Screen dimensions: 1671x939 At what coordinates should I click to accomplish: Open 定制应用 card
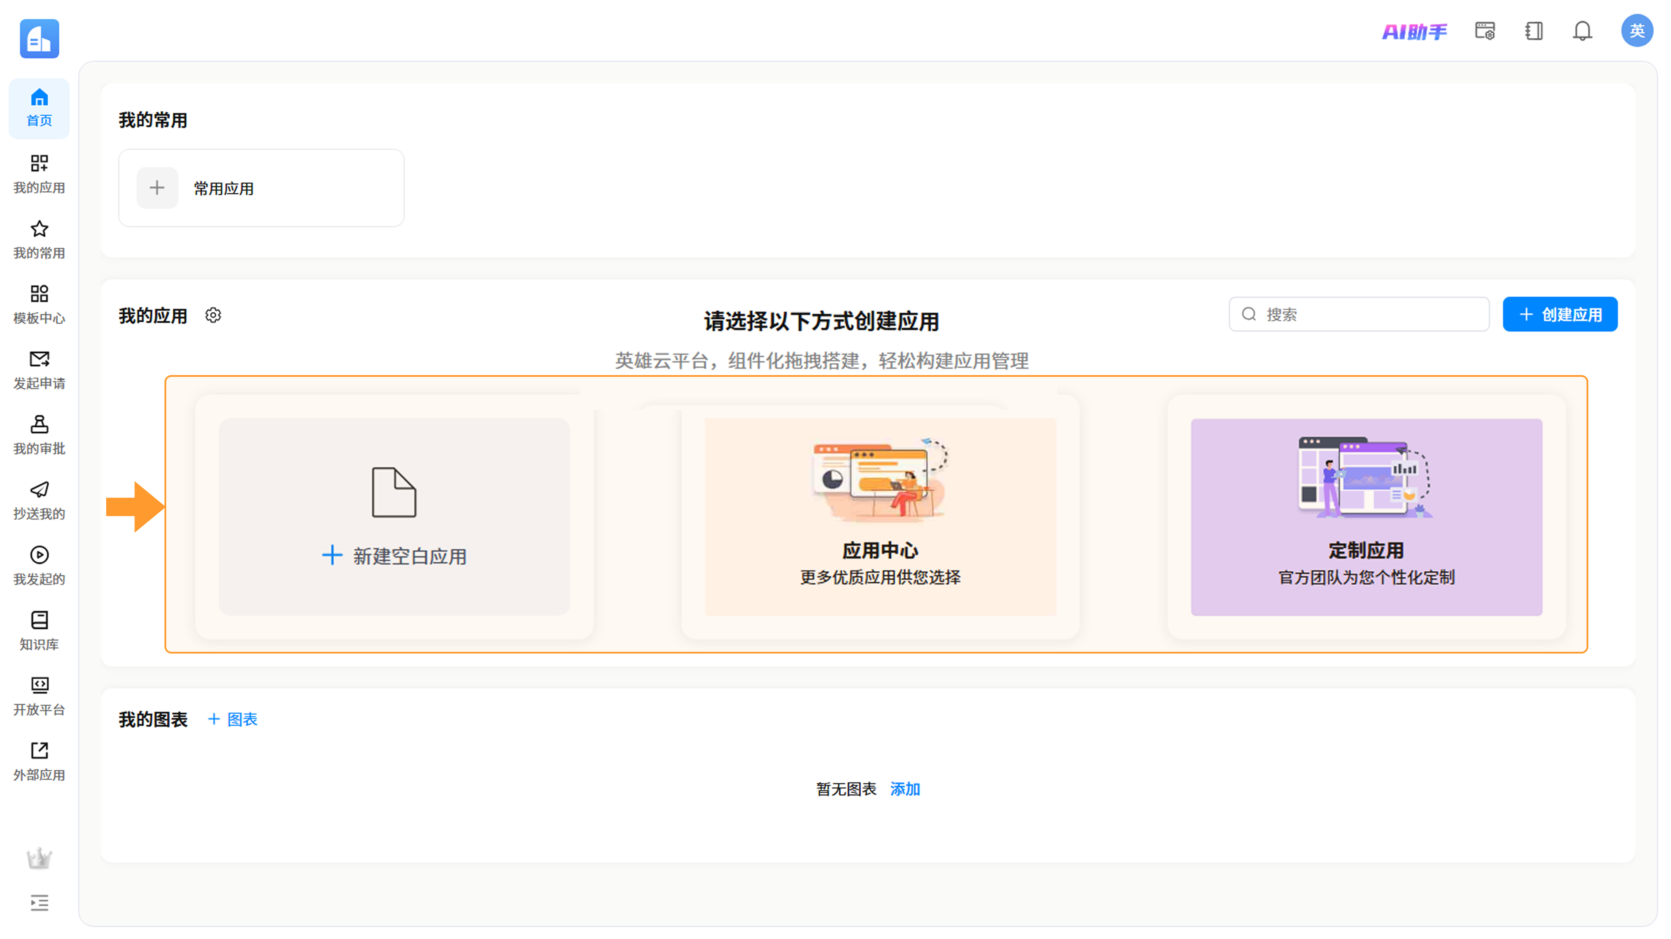[x=1367, y=517]
